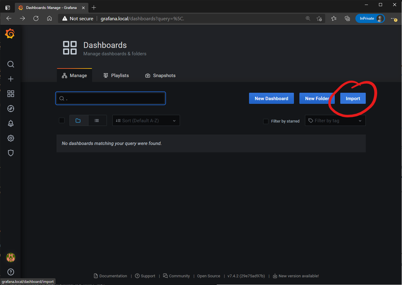Screen dimensions: 402x285
Task: Click the New Folder button
Action: pyautogui.click(x=317, y=98)
